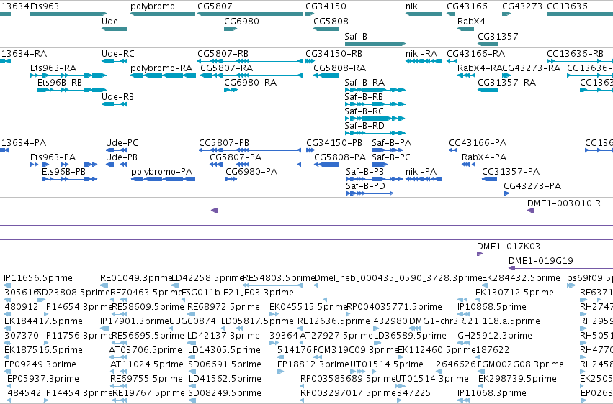Select the CG5807-RA transcript label
This screenshot has height=404, width=613.
pos(227,68)
